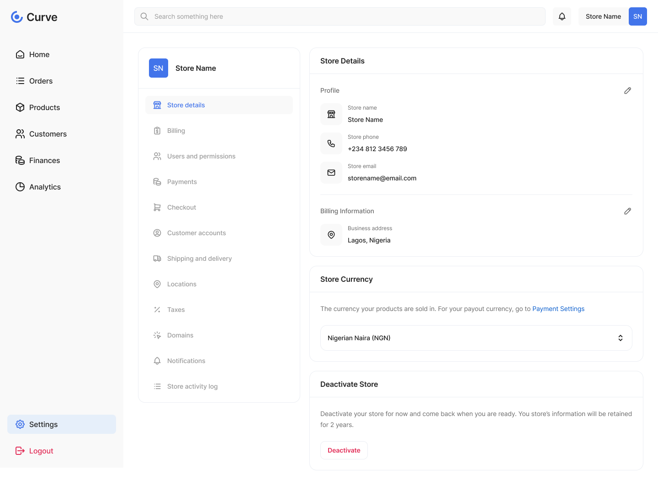Follow the Payment Settings link
Viewport: 658px width, 485px height.
pyautogui.click(x=558, y=309)
